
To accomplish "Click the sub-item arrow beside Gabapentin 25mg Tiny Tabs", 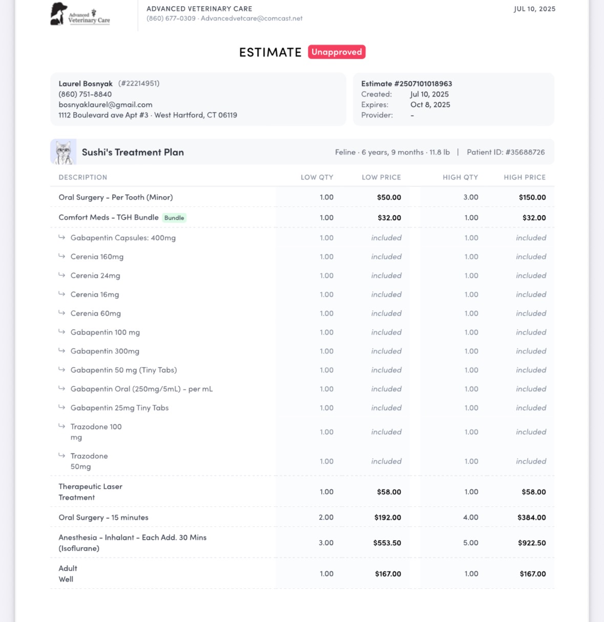I will point(61,407).
